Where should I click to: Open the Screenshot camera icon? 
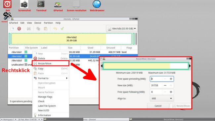[x=24, y=4]
